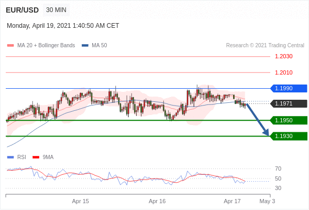Click the red 1.2010 resistance label

point(283,72)
